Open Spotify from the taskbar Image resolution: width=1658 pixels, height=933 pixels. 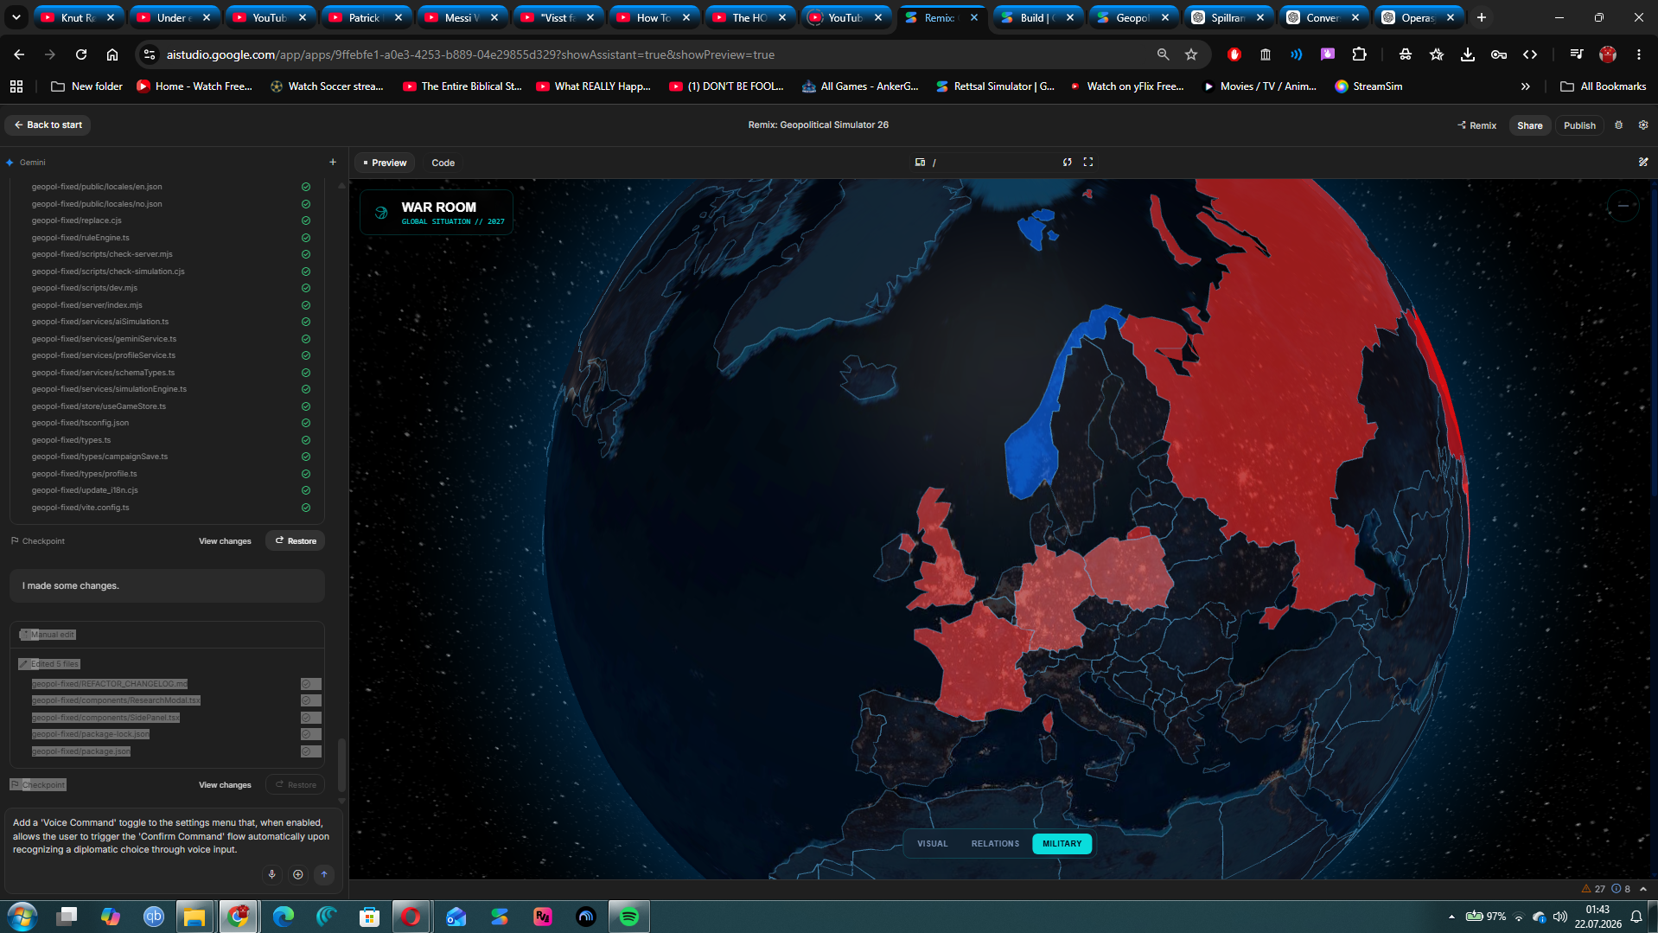click(629, 917)
